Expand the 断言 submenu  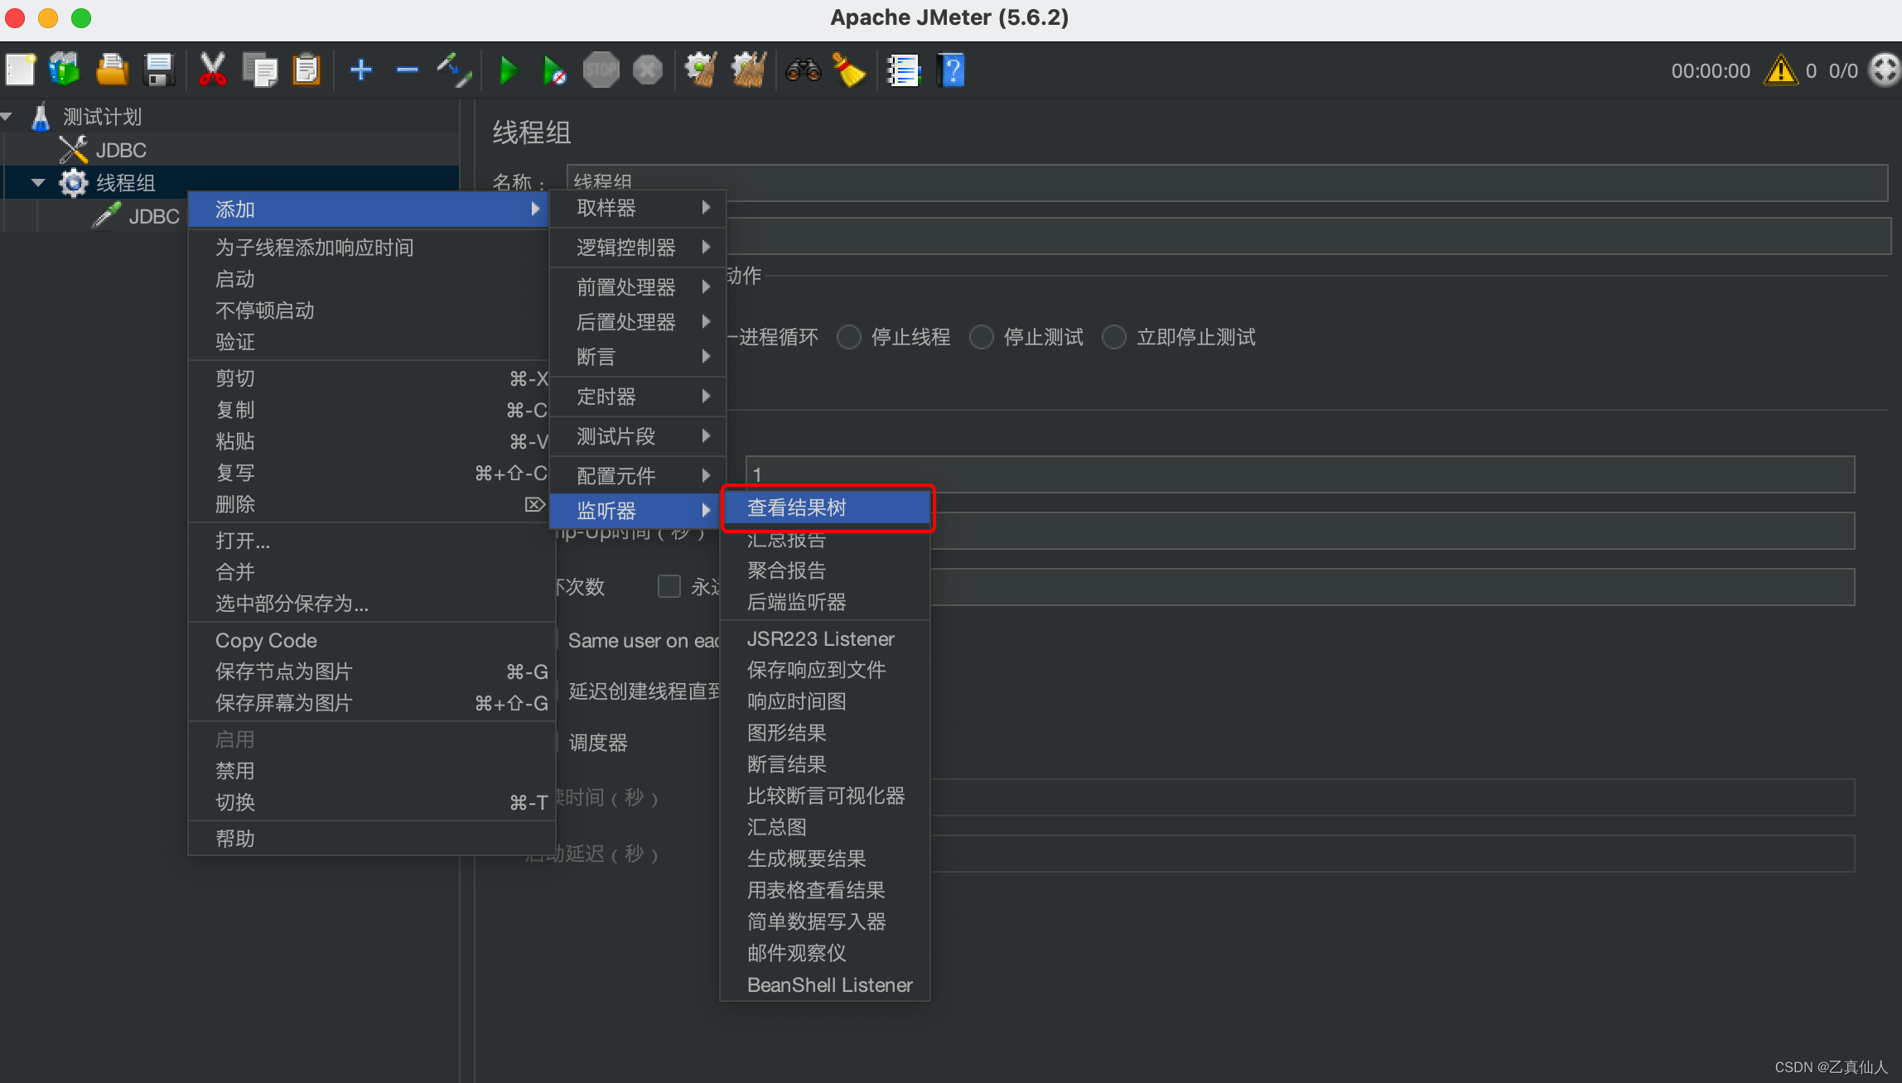point(638,357)
